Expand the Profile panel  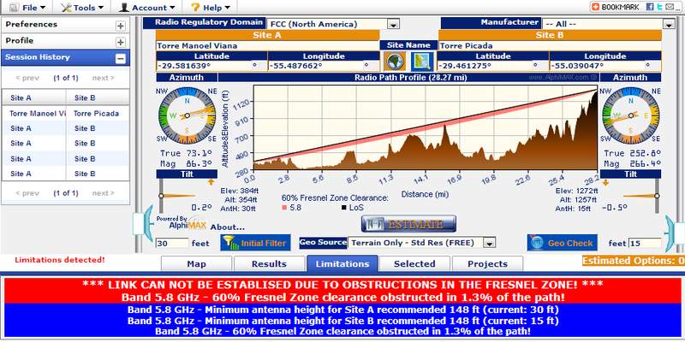point(121,42)
